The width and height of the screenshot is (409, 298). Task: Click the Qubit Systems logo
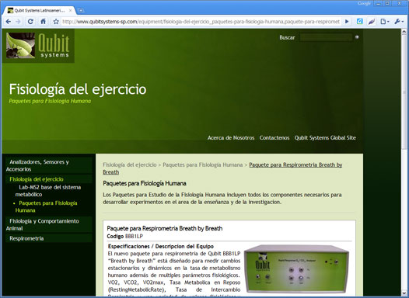tap(38, 46)
